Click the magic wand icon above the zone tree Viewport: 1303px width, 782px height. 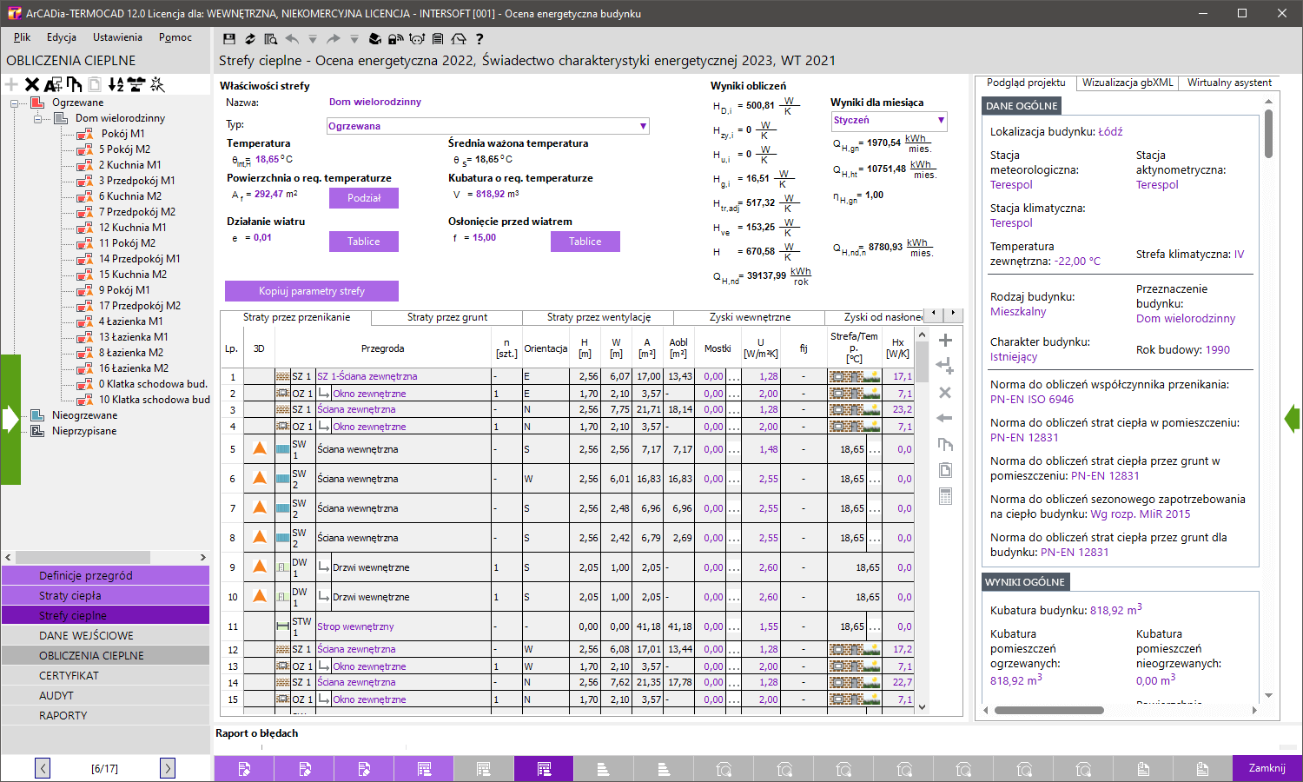pos(159,83)
